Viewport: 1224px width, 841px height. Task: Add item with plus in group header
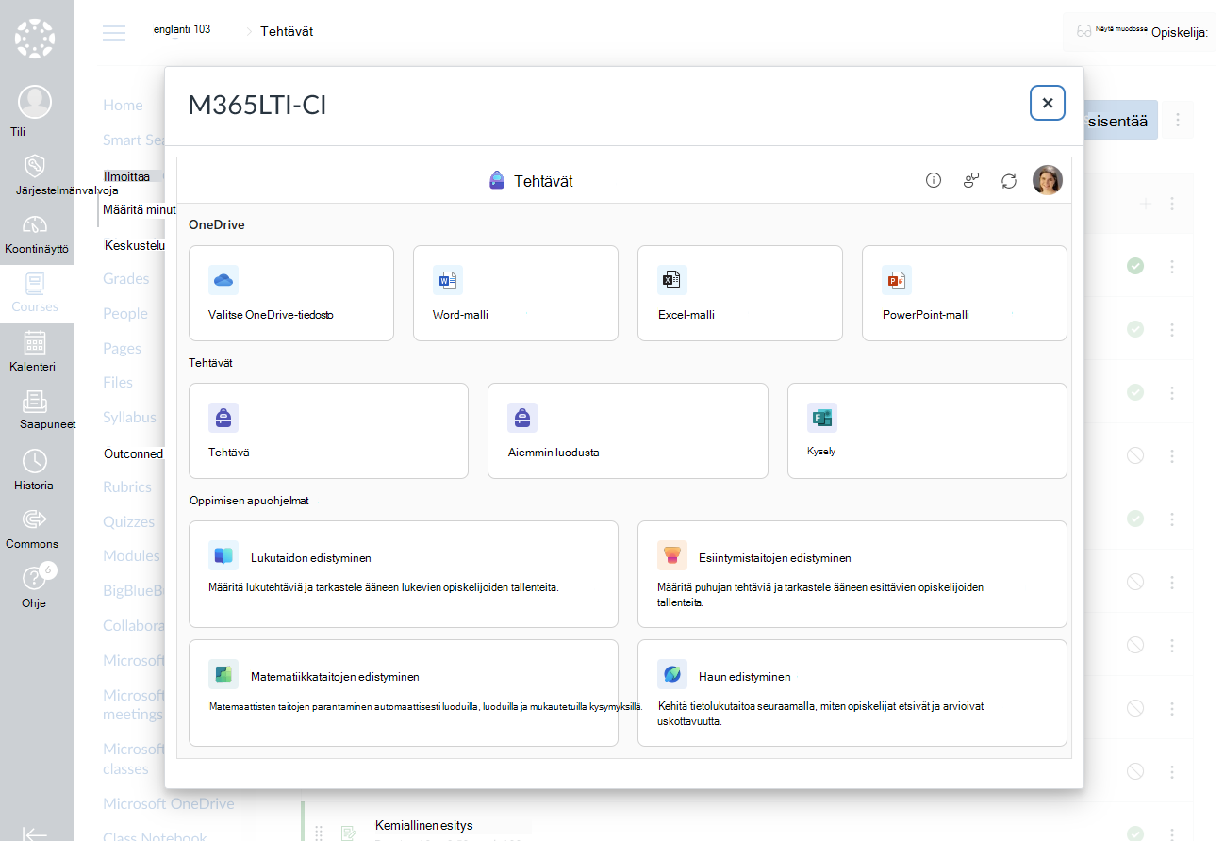(x=1145, y=204)
